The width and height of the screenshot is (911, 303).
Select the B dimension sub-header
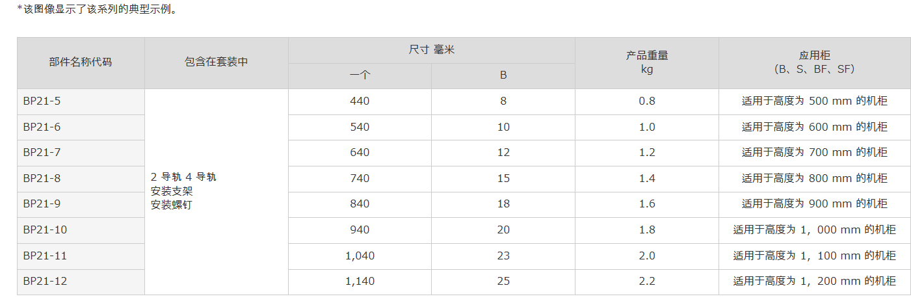[x=503, y=76]
